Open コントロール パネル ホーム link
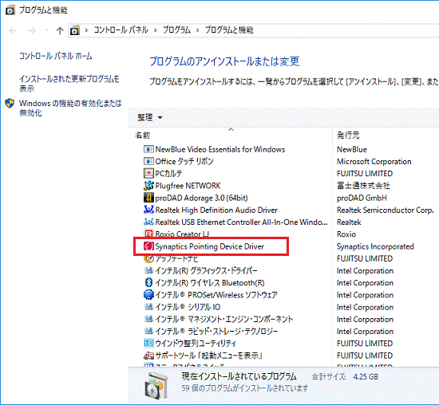Viewport: 439px width, 405px height. 56,56
